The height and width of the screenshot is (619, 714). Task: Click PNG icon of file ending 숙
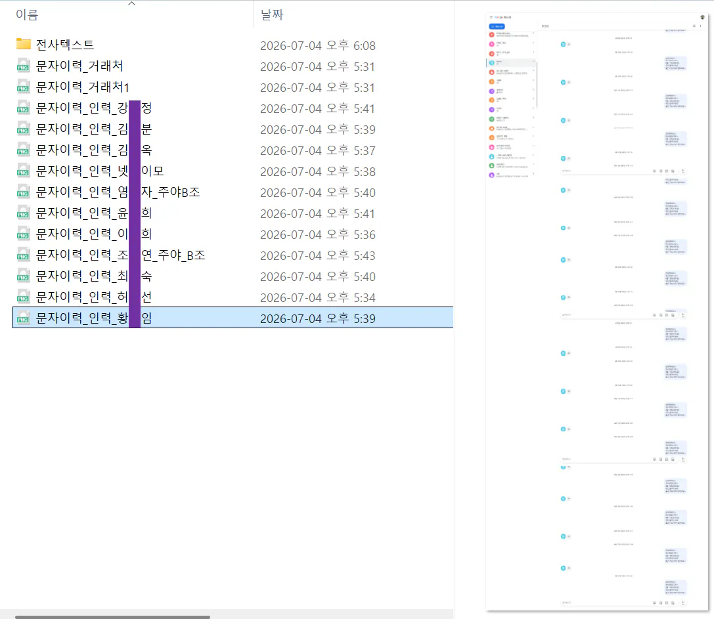click(x=23, y=275)
